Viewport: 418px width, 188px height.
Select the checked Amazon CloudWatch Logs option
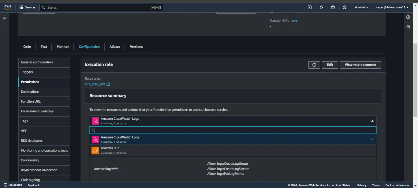point(233,139)
